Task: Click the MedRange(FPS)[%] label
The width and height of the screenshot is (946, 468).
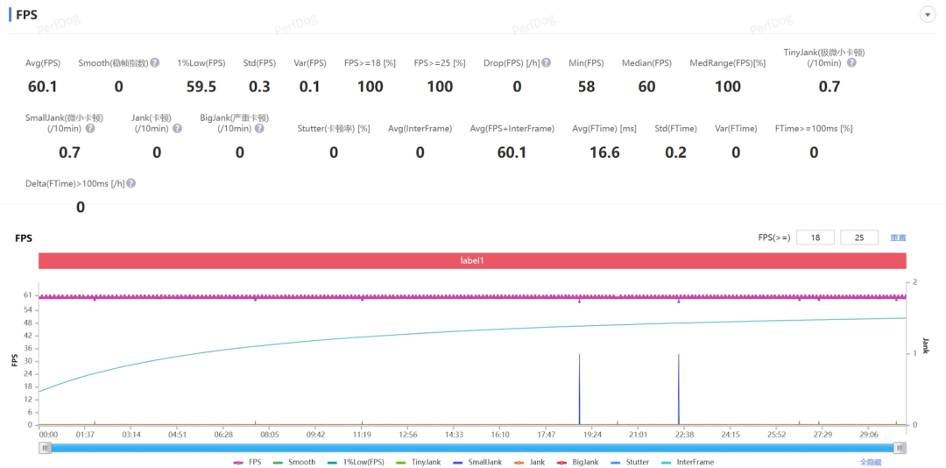Action: [x=728, y=63]
